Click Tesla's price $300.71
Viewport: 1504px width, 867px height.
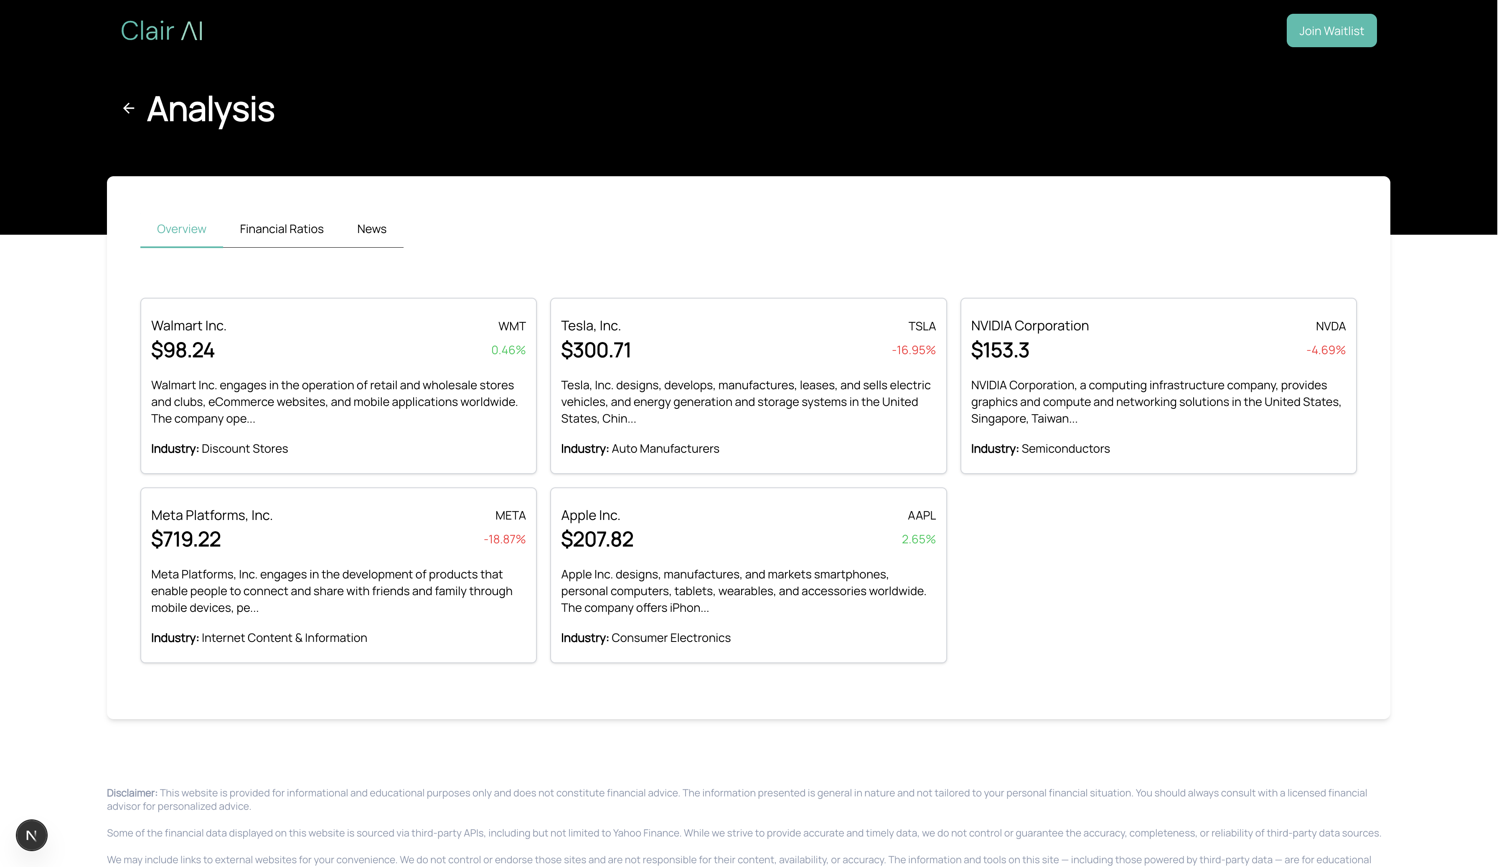(596, 350)
